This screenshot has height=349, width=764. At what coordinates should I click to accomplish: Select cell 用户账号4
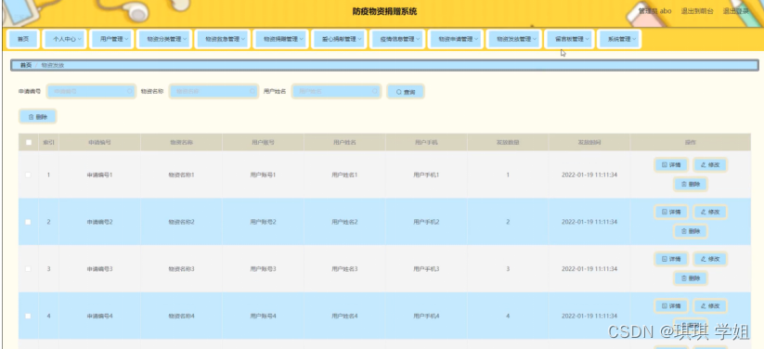click(263, 316)
